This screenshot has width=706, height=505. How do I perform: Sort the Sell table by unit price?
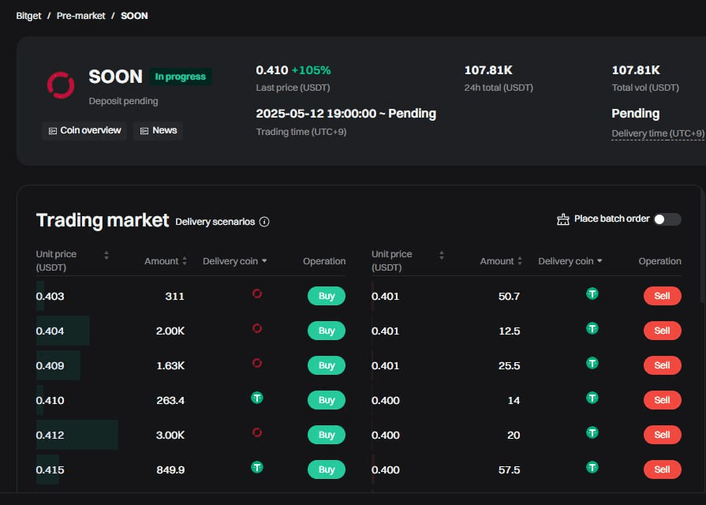(x=442, y=256)
